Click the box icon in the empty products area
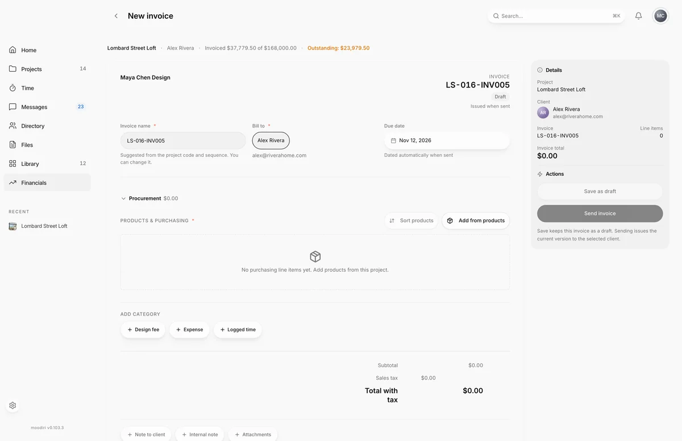Viewport: 682px width, 441px height. (x=315, y=256)
